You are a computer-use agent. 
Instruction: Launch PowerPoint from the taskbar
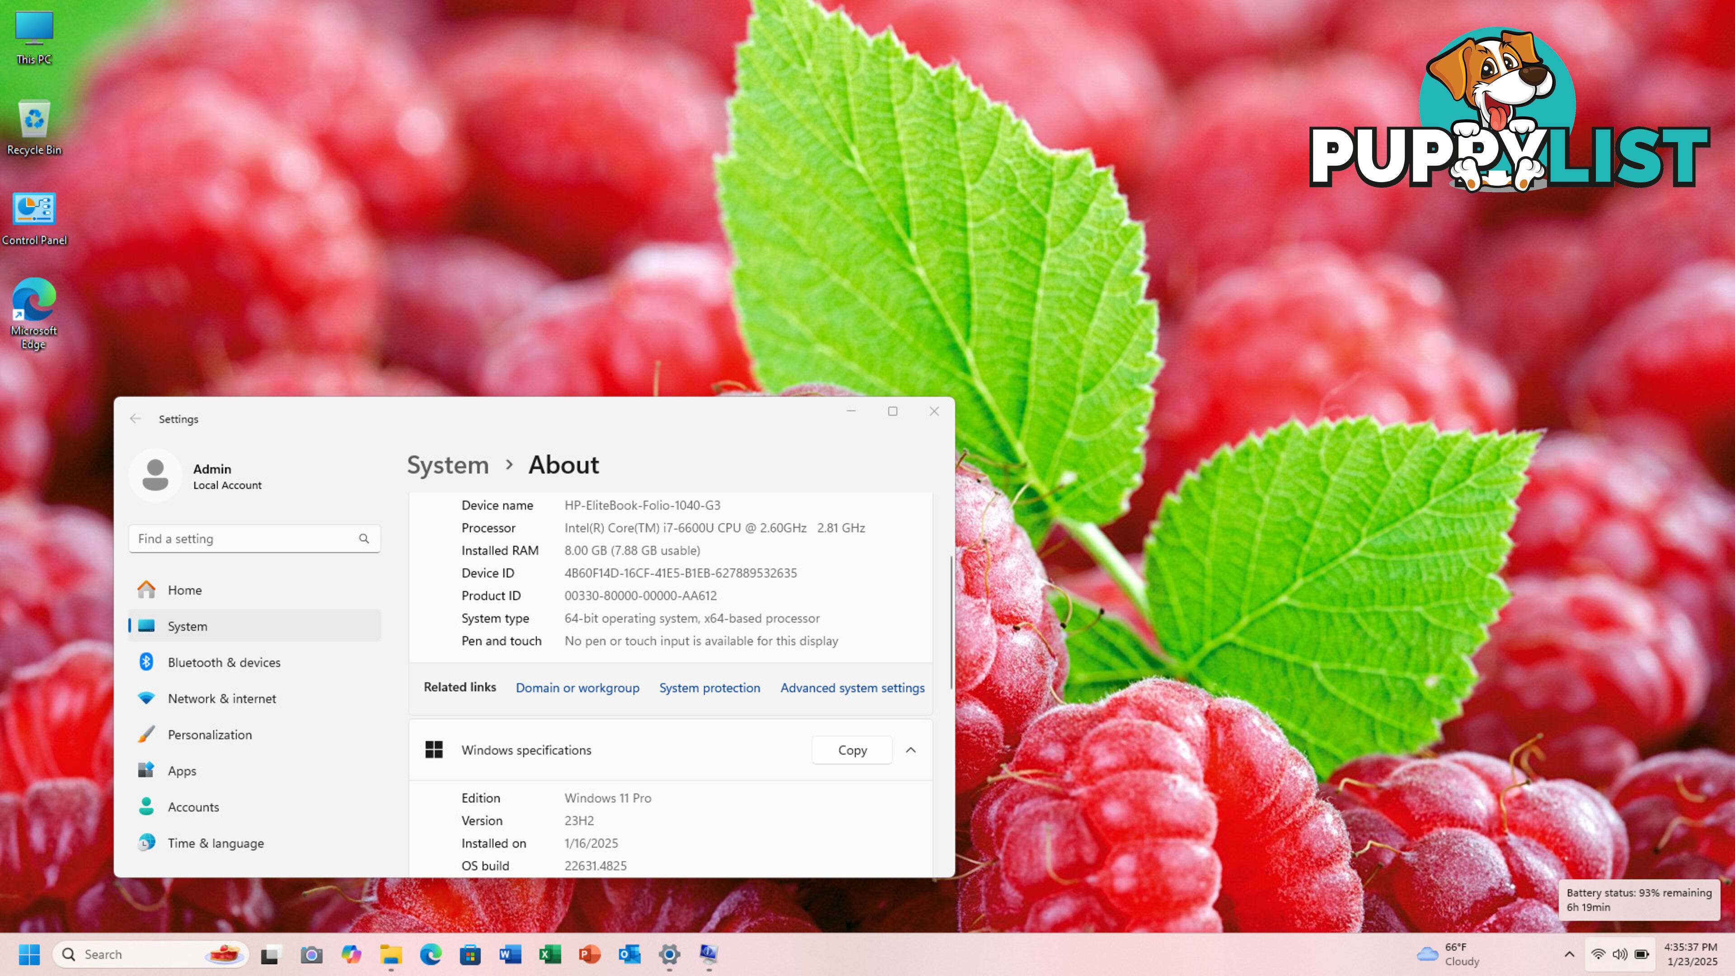coord(589,954)
